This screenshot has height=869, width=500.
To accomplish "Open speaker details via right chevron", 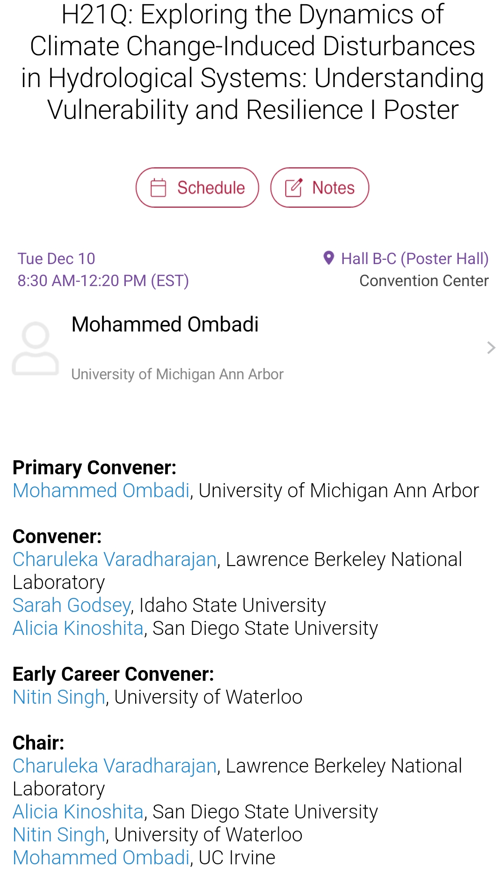I will click(x=491, y=347).
